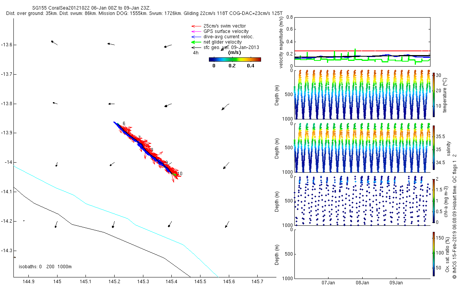Click the '35.5' tick on the salinity colorbar
The width and height of the screenshot is (460, 287).
point(440,136)
